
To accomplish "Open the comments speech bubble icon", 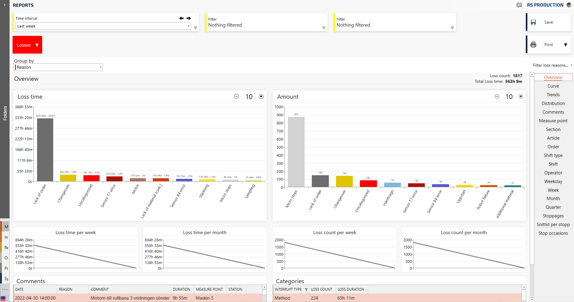I will coord(519,5).
